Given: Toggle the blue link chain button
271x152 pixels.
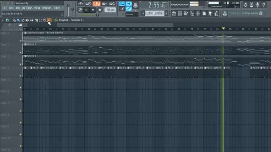Looking at the screenshot, I should 129,9.
